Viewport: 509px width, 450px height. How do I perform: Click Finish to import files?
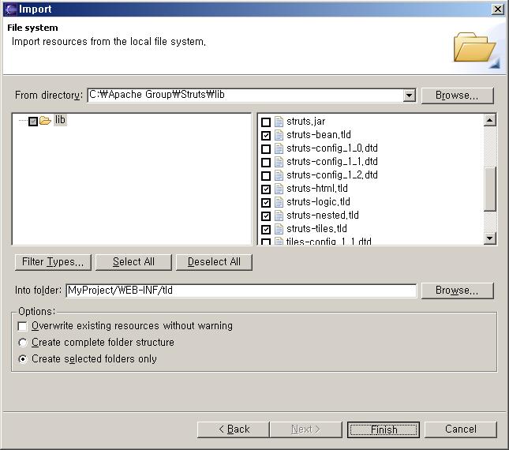click(384, 429)
